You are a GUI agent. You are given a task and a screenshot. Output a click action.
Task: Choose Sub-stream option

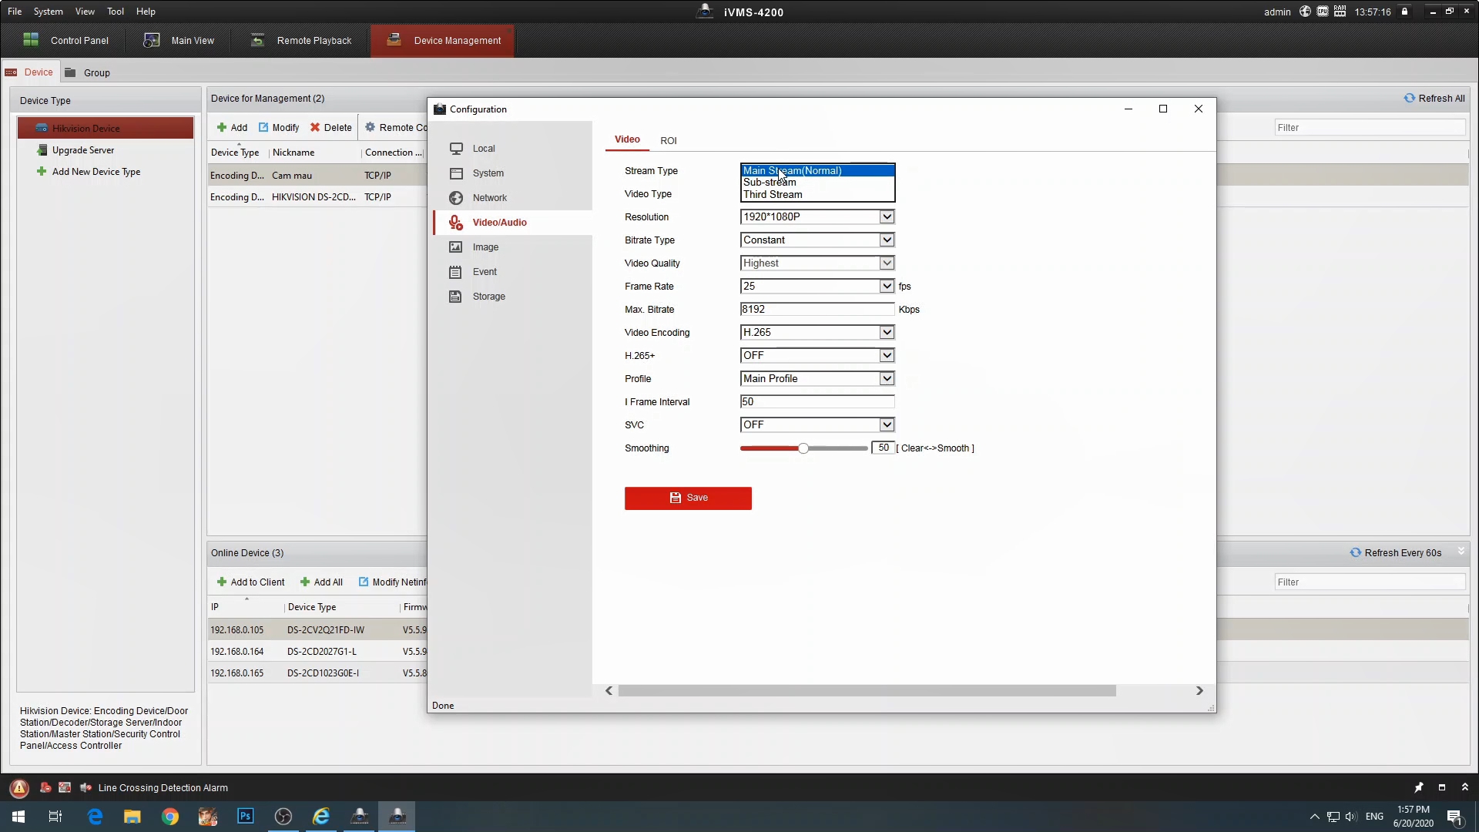coord(817,183)
